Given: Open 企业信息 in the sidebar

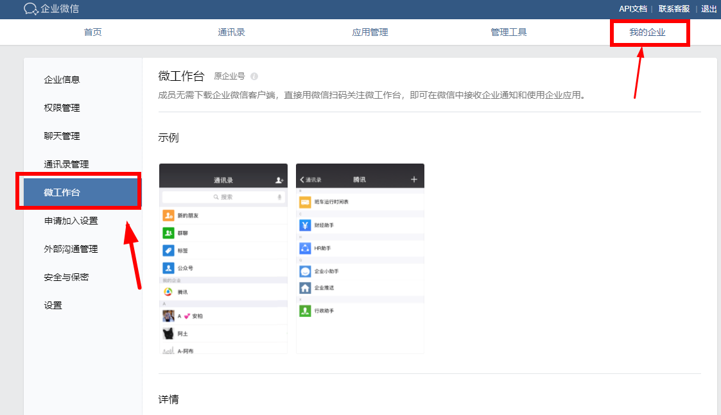Looking at the screenshot, I should [62, 80].
